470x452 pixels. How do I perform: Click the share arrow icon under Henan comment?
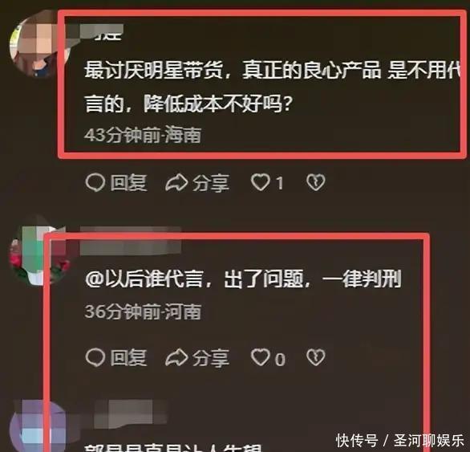click(176, 358)
